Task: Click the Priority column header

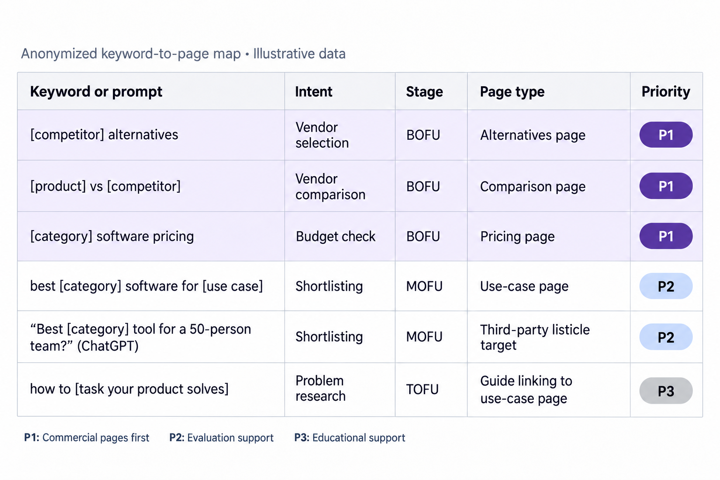Action: (666, 91)
